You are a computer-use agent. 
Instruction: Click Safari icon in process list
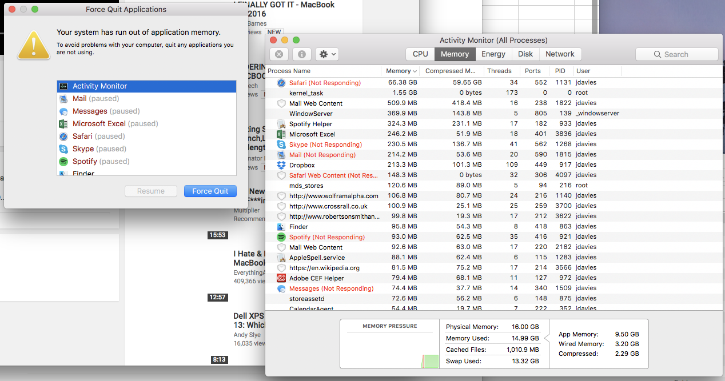coord(281,83)
